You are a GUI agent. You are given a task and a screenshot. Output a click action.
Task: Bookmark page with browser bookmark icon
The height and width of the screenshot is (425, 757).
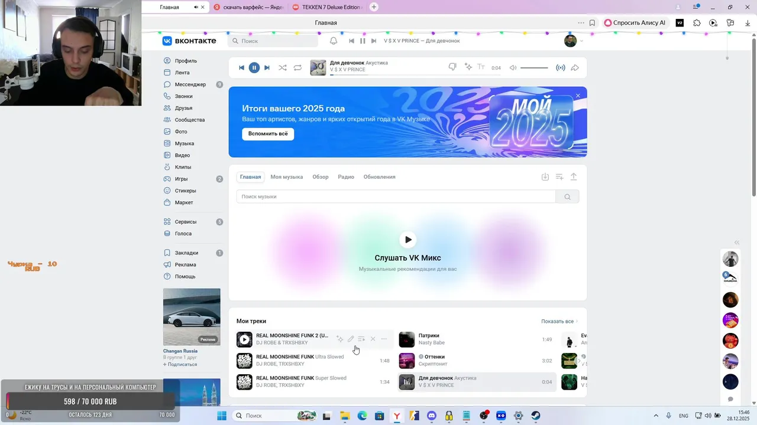(x=592, y=23)
